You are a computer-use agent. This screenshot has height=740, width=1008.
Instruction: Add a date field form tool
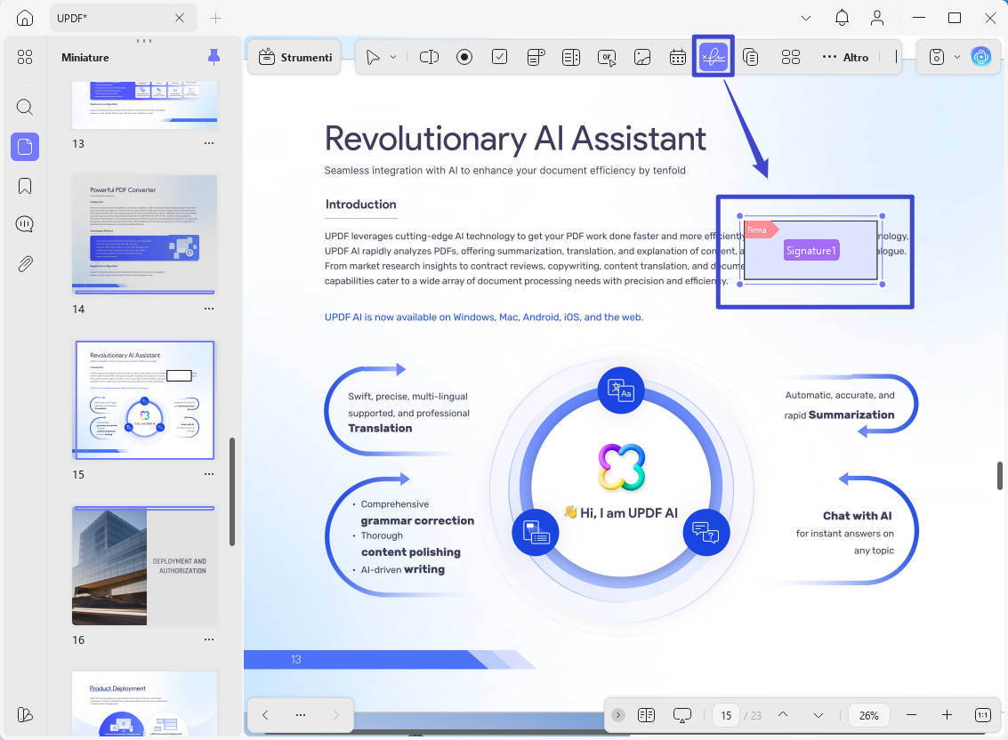pos(678,57)
